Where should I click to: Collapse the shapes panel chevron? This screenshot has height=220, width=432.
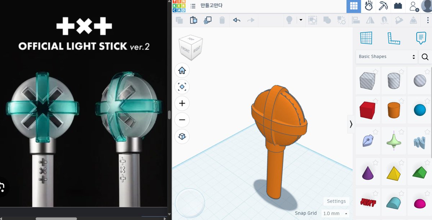click(x=351, y=124)
